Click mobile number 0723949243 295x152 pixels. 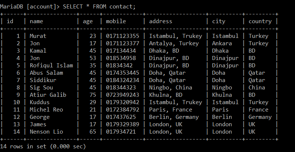coord(123,95)
